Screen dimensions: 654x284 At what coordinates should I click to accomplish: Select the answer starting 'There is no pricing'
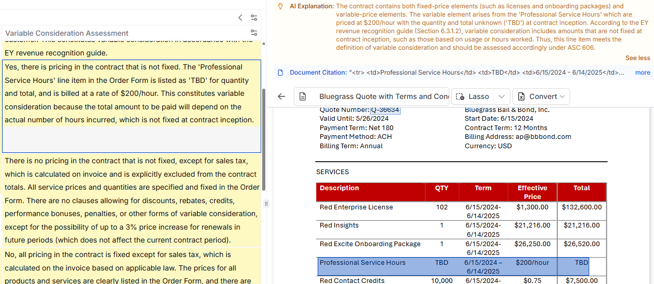click(x=132, y=201)
